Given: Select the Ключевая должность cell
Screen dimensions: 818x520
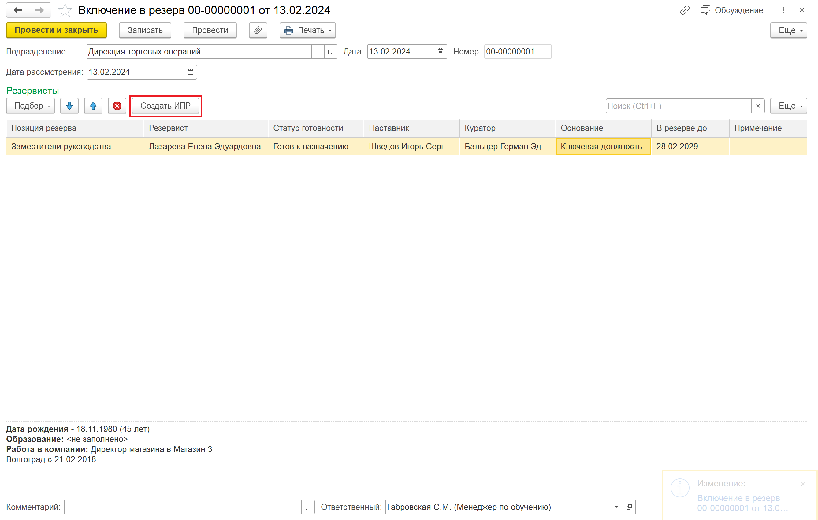Looking at the screenshot, I should coord(603,147).
